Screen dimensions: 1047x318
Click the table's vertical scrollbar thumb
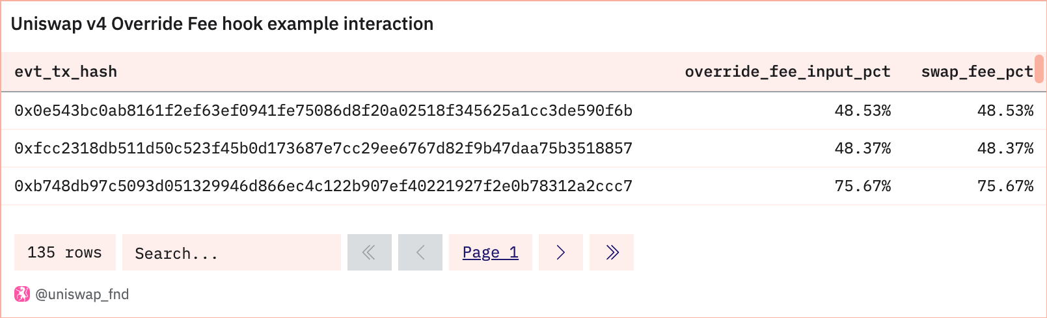pyautogui.click(x=1039, y=69)
